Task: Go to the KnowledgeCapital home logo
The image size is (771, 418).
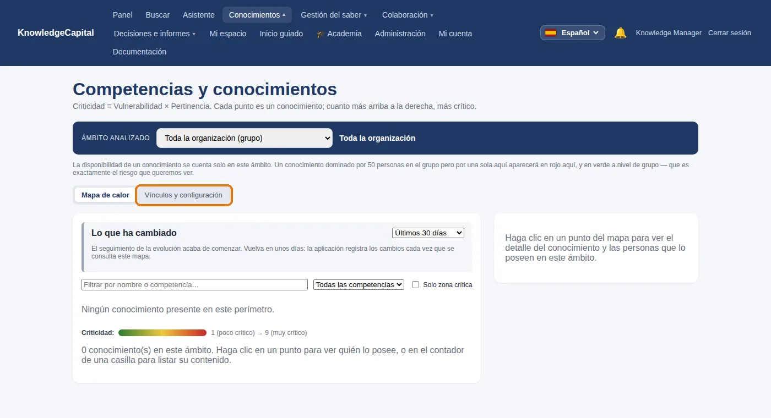Action: point(56,32)
